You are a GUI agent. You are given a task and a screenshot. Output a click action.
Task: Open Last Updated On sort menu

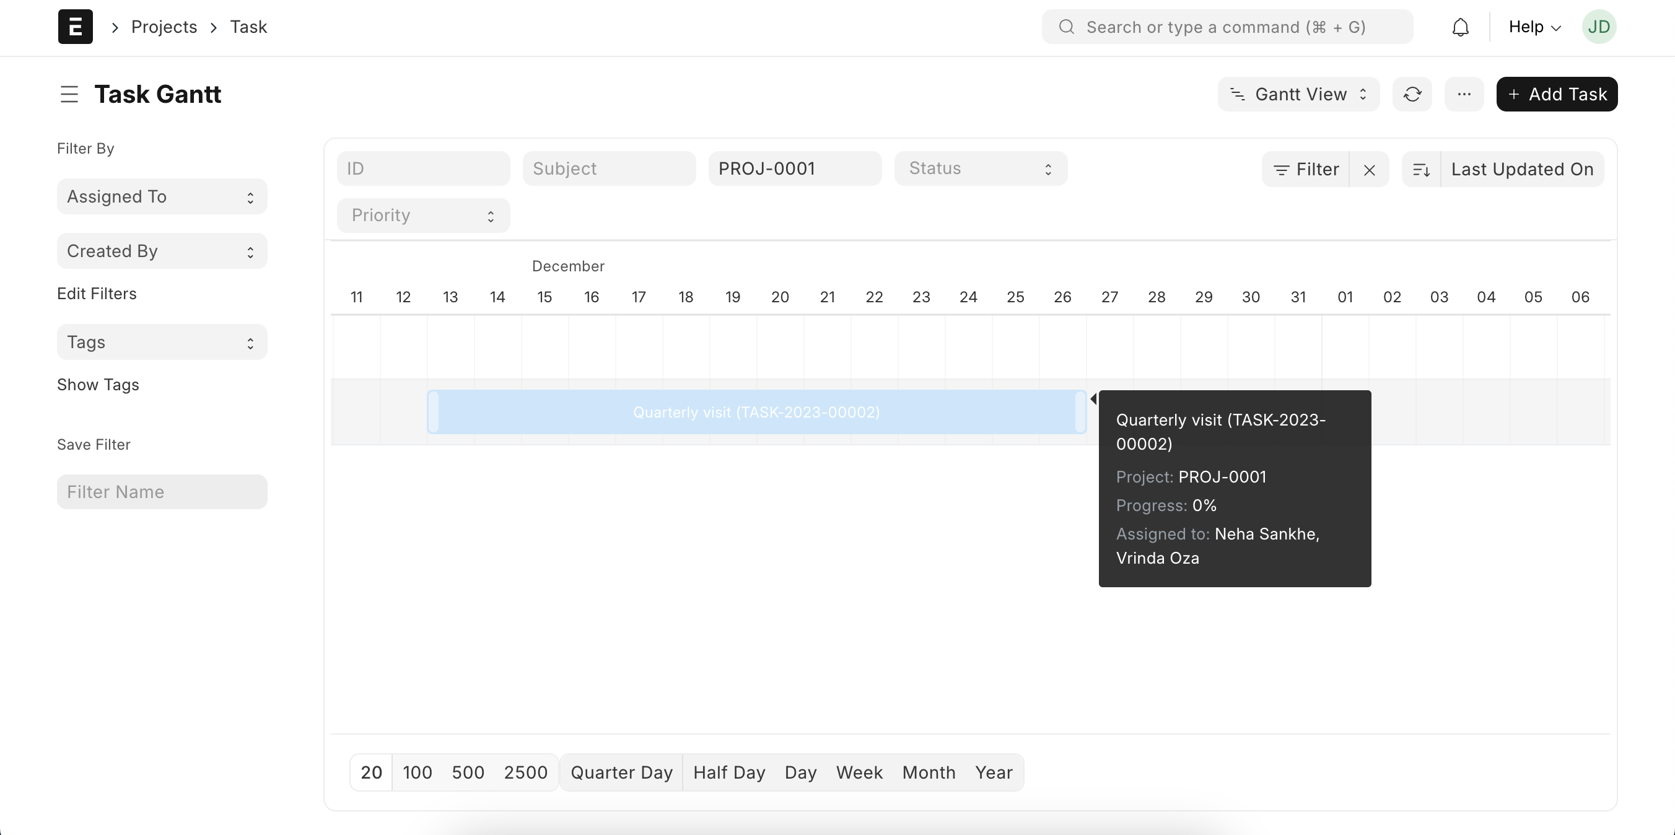(x=1522, y=170)
